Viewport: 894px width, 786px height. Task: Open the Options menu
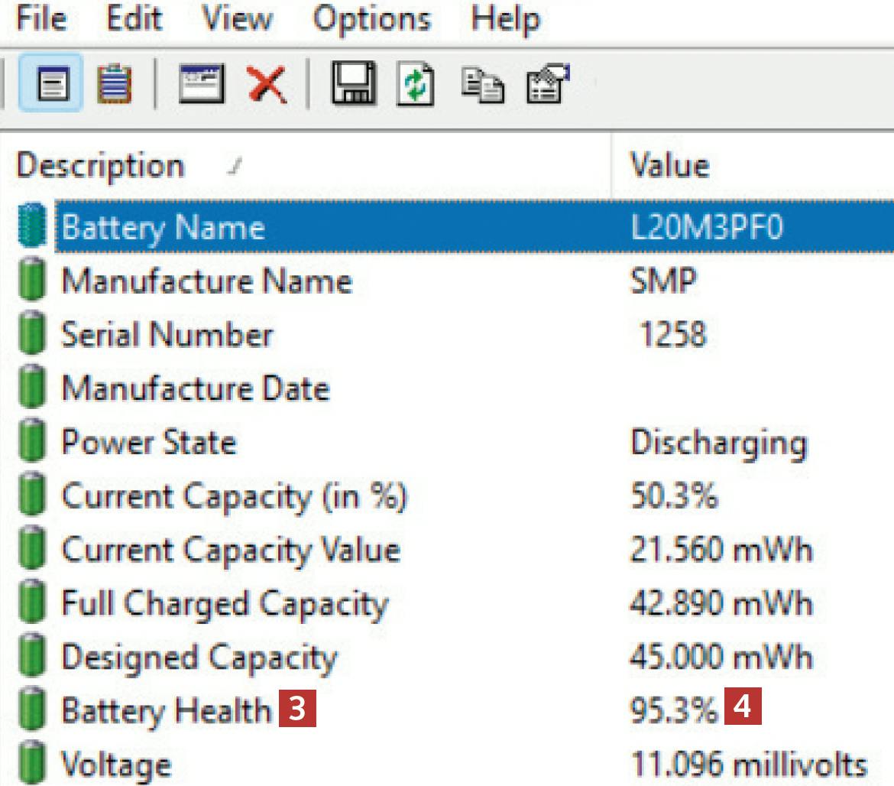(x=371, y=19)
